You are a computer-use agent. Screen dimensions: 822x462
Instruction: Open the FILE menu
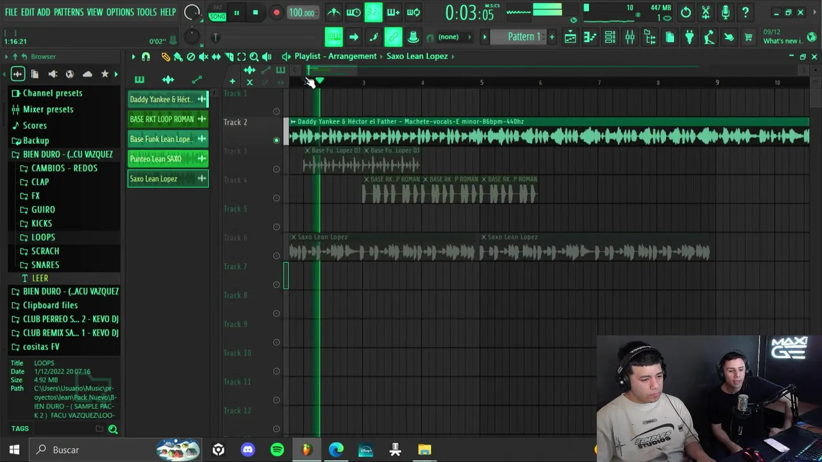(x=11, y=12)
